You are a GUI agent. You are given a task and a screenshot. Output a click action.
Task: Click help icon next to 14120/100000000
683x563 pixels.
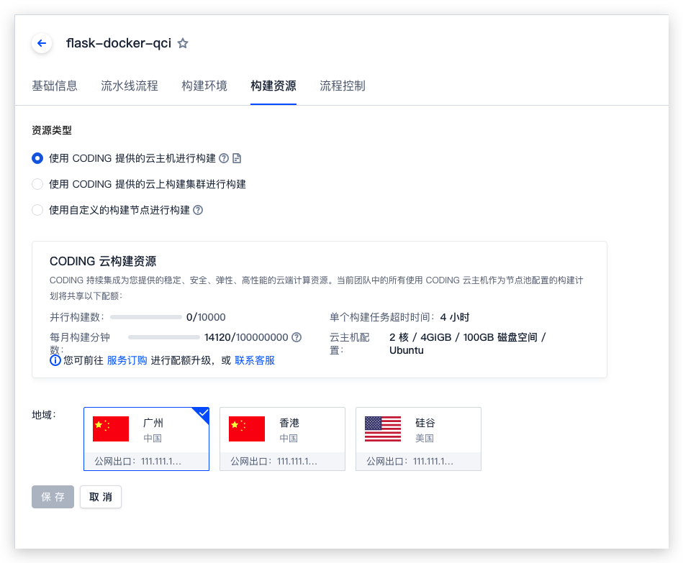(x=297, y=337)
